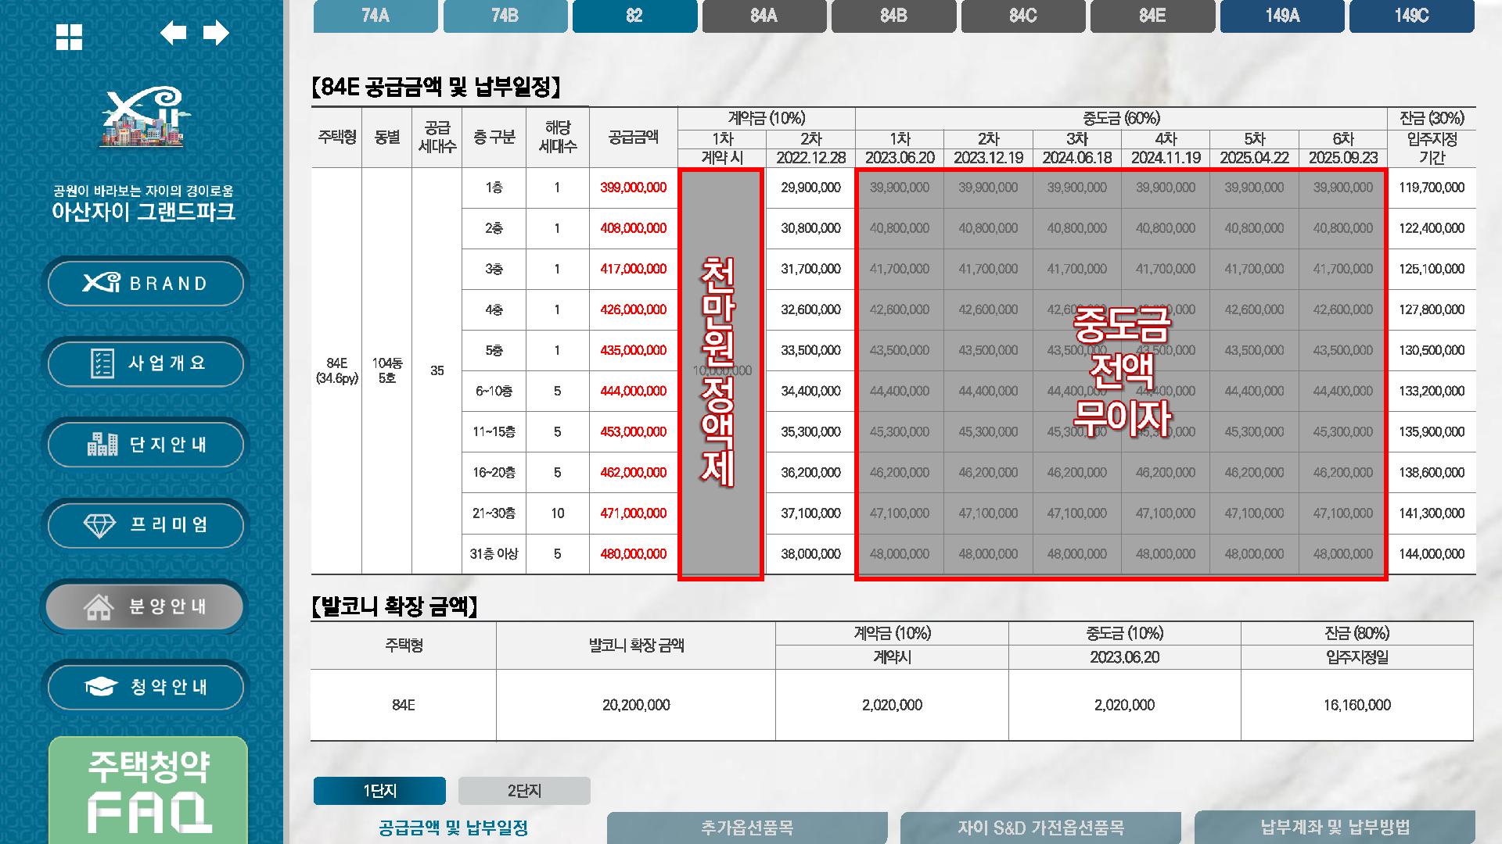Click the diamond icon in 프리미엄
The image size is (1502, 844).
[x=99, y=525]
